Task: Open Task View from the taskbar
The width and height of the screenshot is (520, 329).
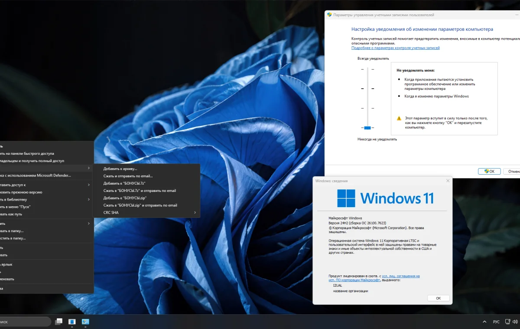Action: pos(59,322)
